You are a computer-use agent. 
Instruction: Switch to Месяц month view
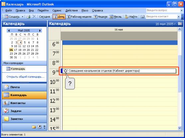click(115, 17)
